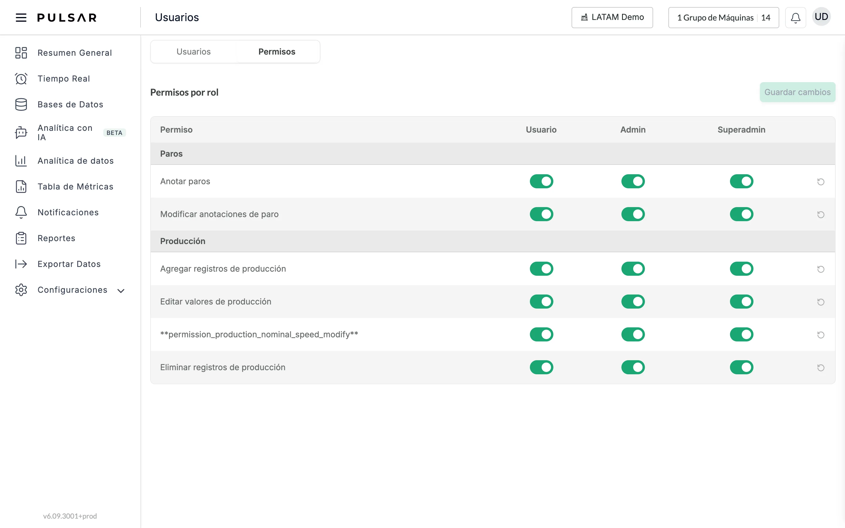Select the Permisos tab
Image resolution: width=845 pixels, height=528 pixels.
[x=277, y=52]
